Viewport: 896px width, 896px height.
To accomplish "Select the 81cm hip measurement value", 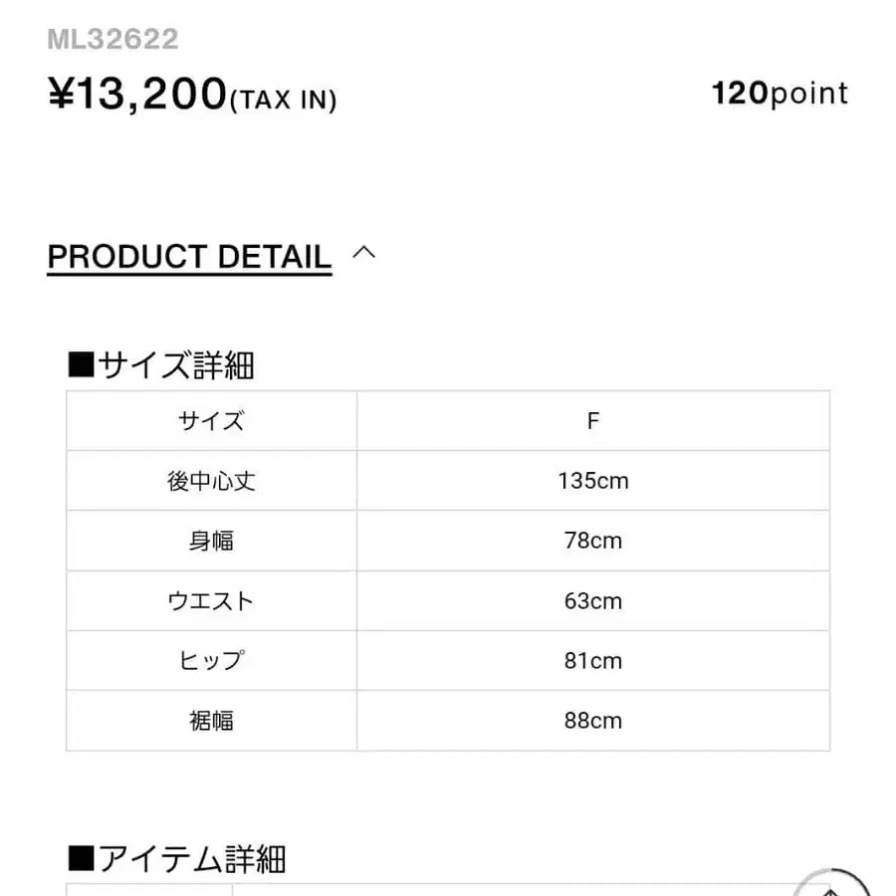I will pyautogui.click(x=593, y=660).
